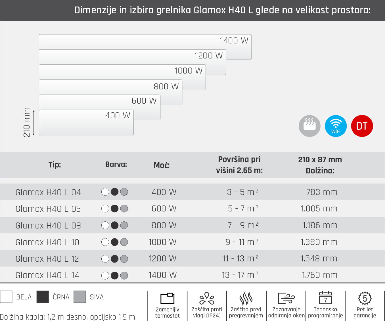
Task: Click the 'Glamox H40 L 06' type name
Action: pos(48,209)
